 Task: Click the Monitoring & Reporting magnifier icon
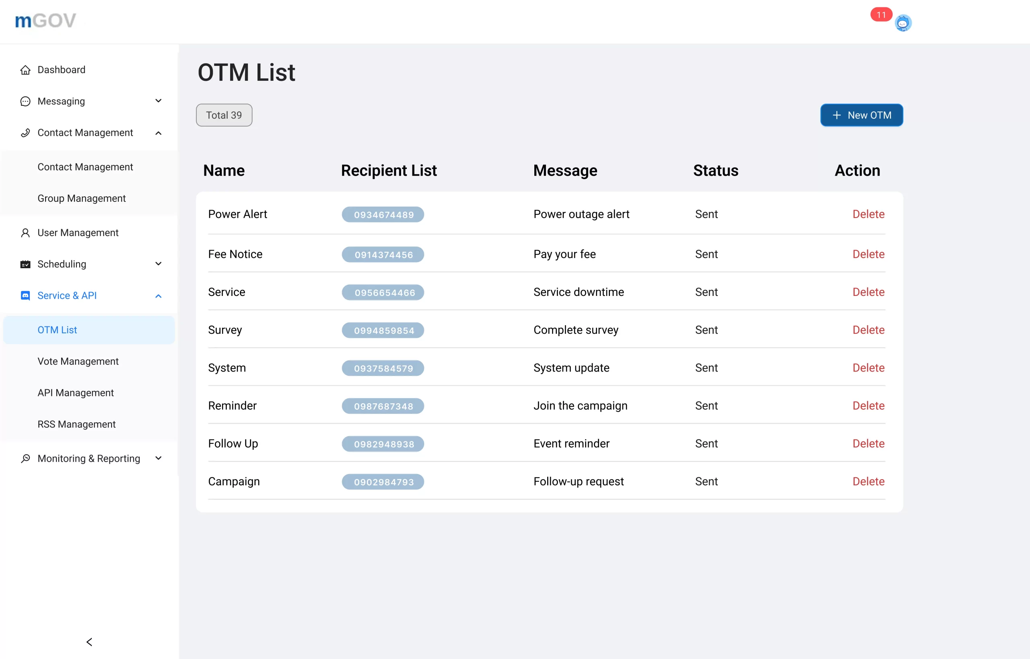25,458
